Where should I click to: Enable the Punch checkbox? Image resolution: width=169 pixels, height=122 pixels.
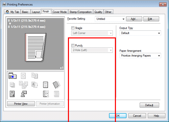pyautogui.click(x=73, y=45)
